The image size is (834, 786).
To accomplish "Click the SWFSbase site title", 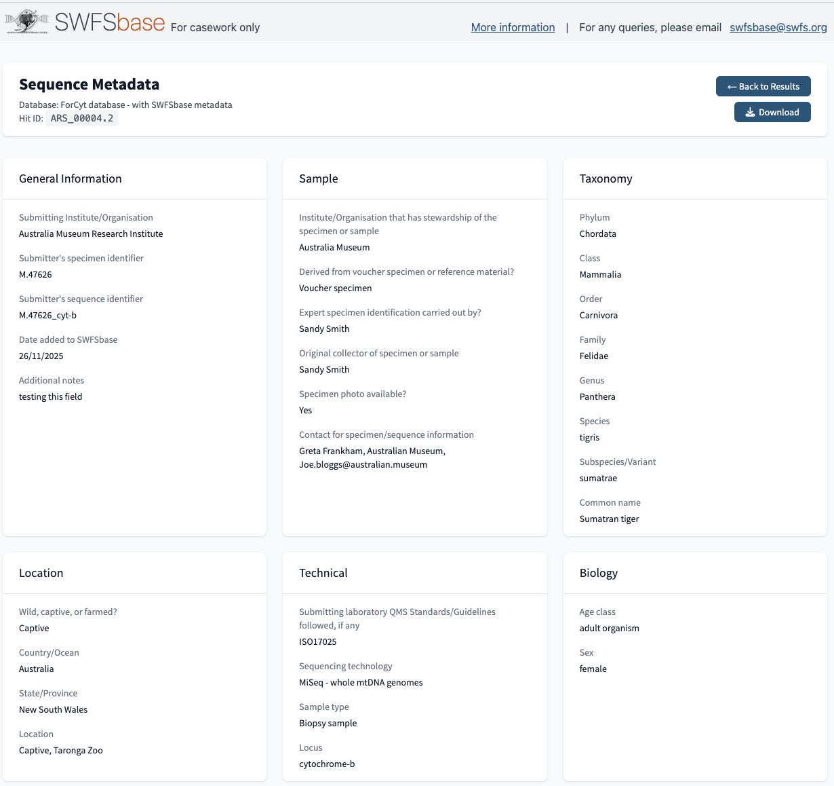I will tap(110, 22).
